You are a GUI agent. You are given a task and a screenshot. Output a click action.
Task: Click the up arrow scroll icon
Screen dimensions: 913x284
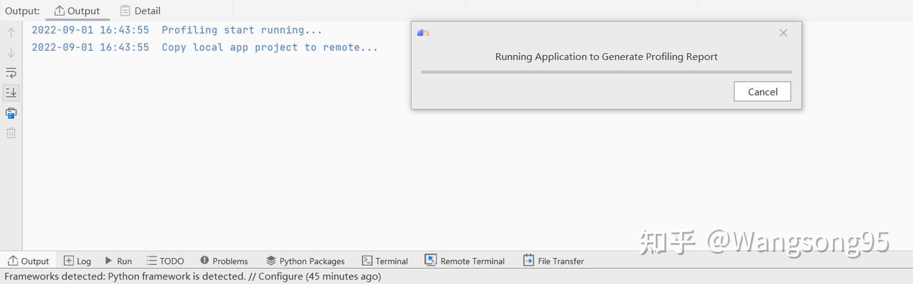[11, 32]
